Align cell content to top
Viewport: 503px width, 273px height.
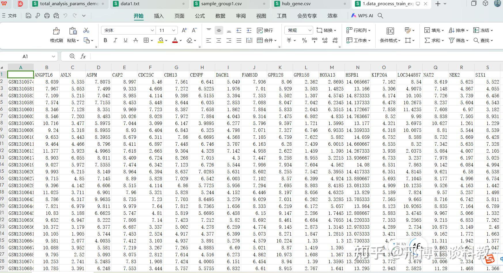pos(209,30)
